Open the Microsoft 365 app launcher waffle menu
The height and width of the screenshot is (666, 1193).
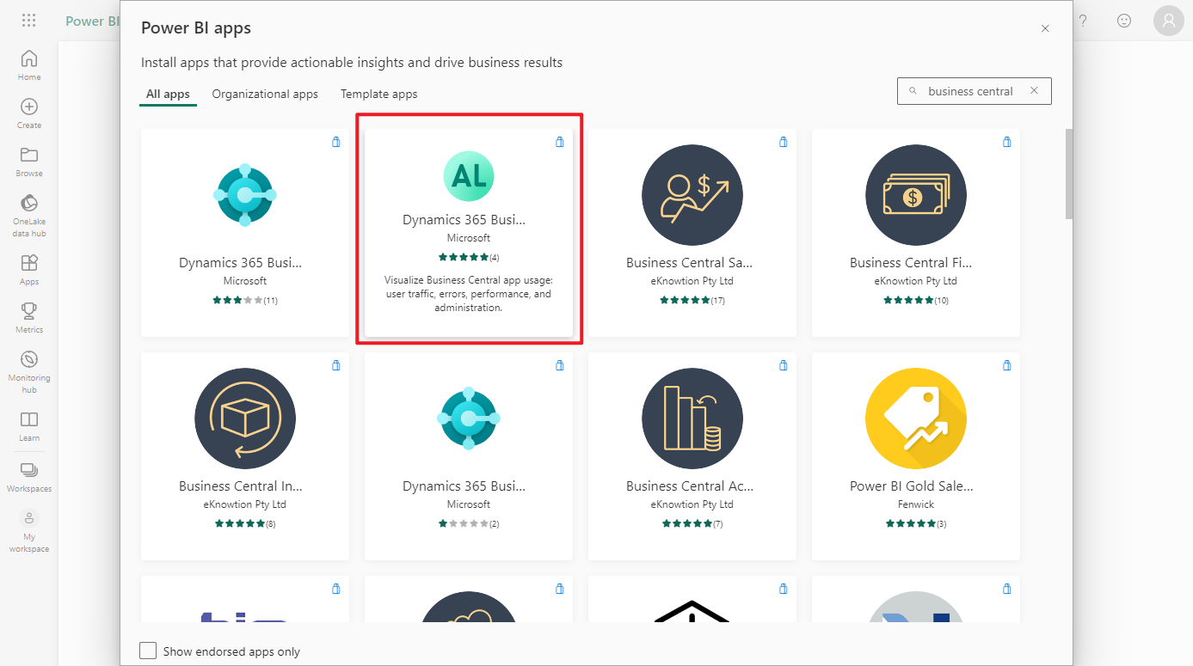[28, 20]
